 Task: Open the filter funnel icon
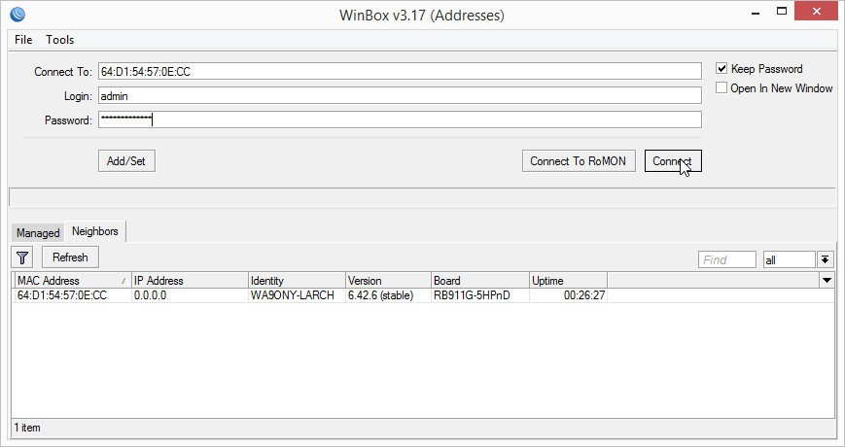coord(22,258)
